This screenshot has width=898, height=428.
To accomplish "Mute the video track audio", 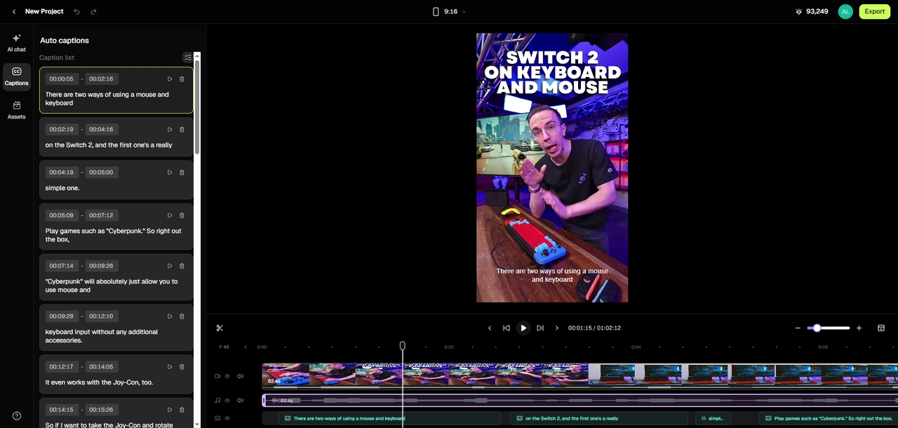I will (240, 376).
